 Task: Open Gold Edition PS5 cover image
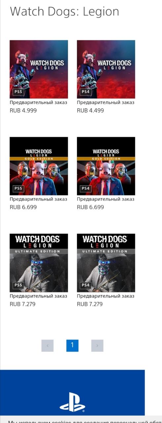[39, 166]
